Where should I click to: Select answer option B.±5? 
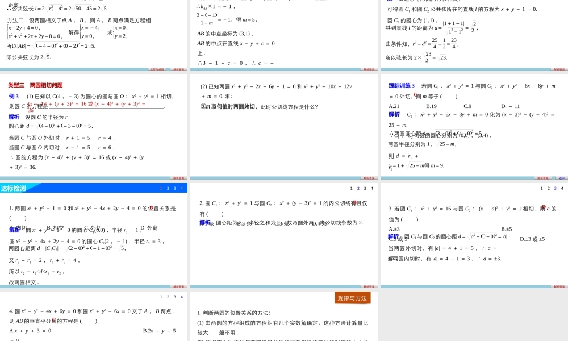[507, 229]
